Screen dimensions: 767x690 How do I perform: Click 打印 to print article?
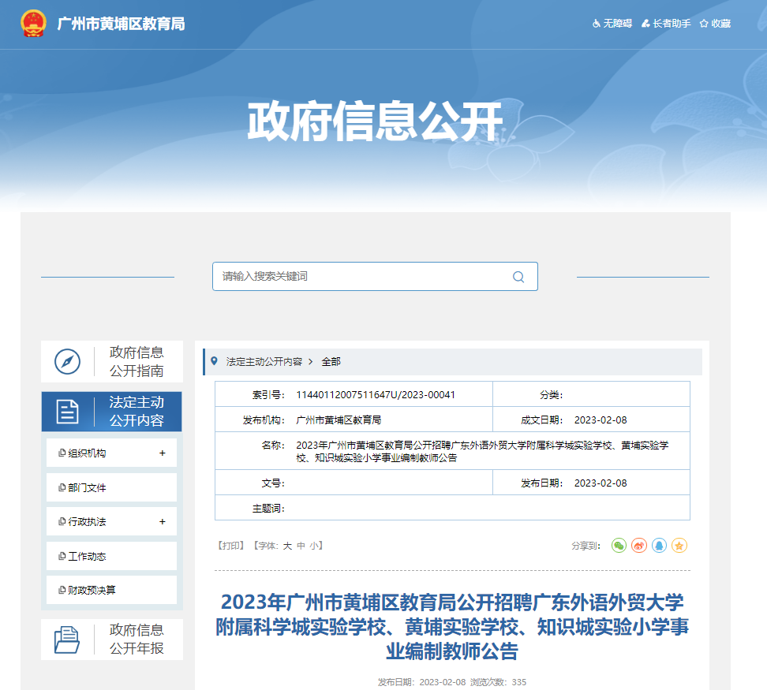[x=231, y=546]
